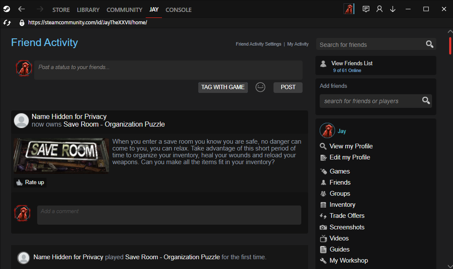The width and height of the screenshot is (453, 269).
Task: Open the user avatar in the title bar
Action: pos(349,9)
